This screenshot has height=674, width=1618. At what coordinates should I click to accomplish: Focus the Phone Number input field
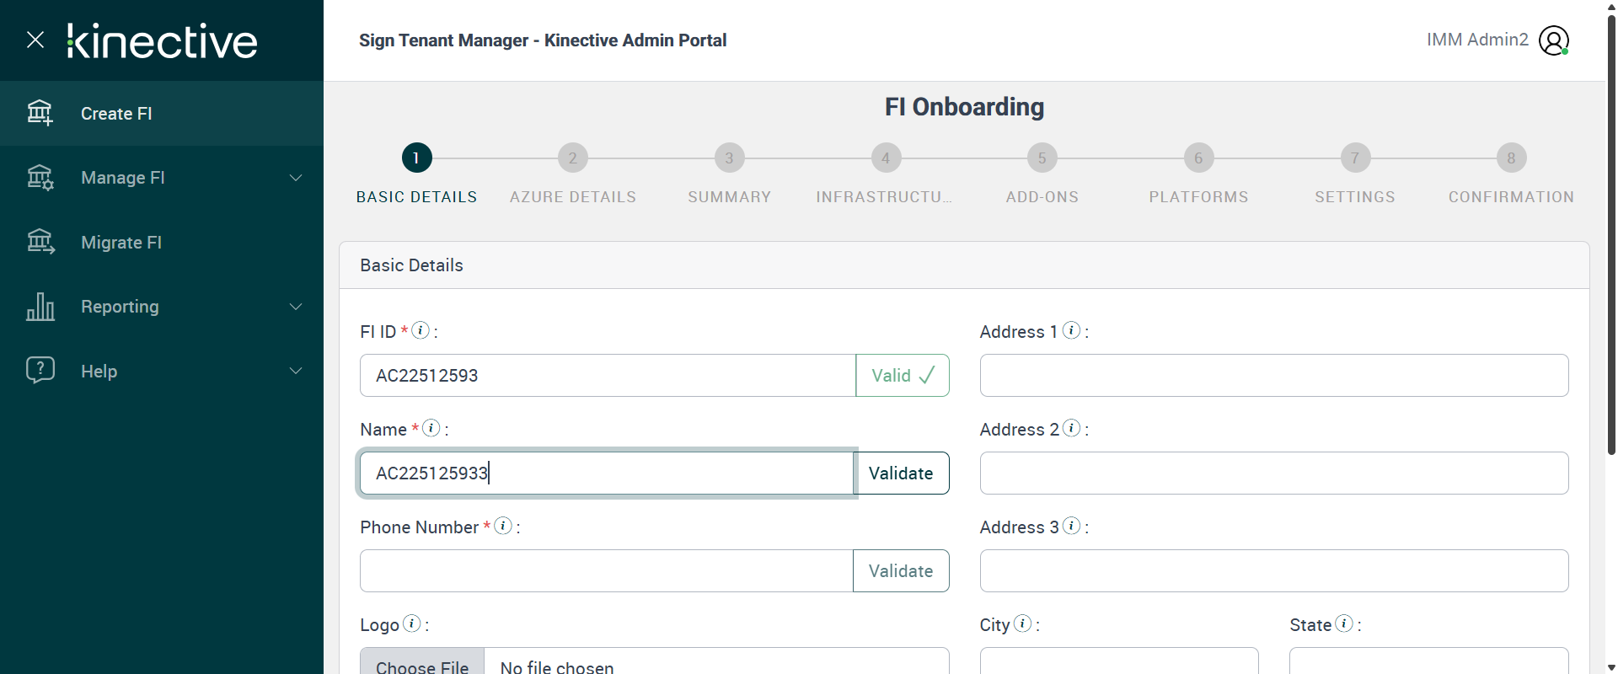coord(607,571)
